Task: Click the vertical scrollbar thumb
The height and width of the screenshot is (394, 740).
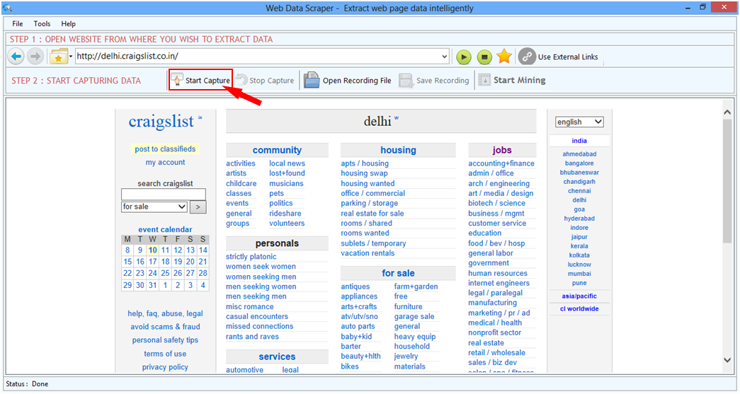Action: point(727,181)
